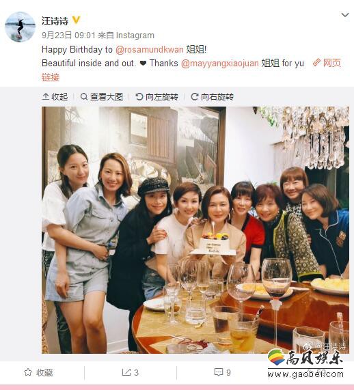Viewport: 354px width, 390px height.
Task: Click the upward arrow collapse icon
Action: [x=46, y=96]
